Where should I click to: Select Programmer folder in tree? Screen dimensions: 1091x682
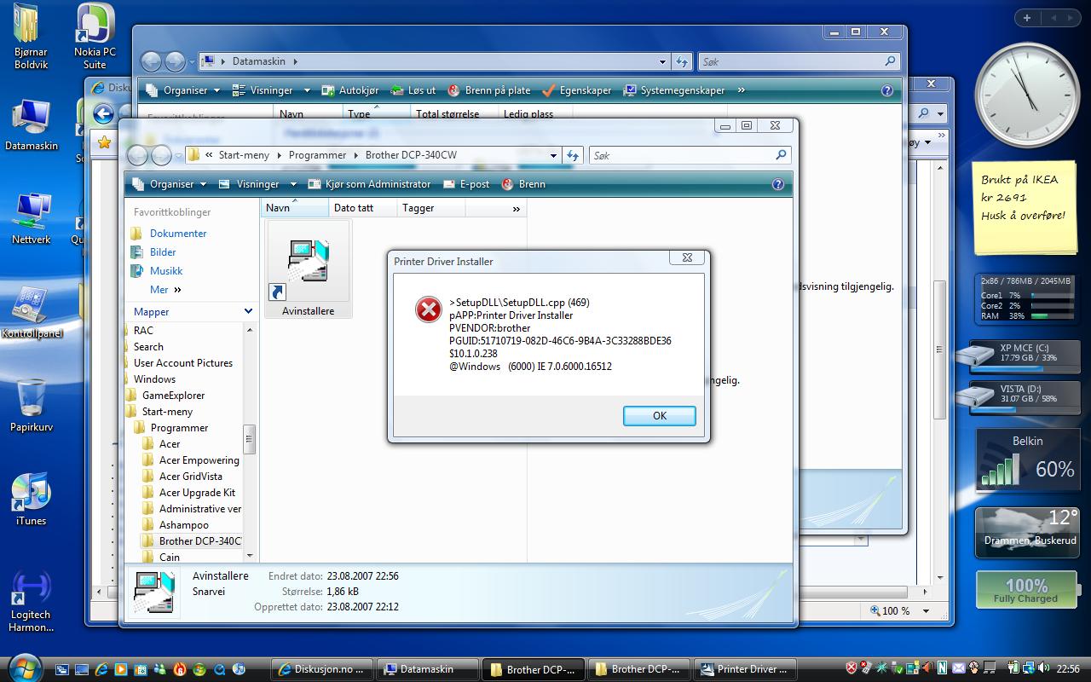(x=179, y=428)
